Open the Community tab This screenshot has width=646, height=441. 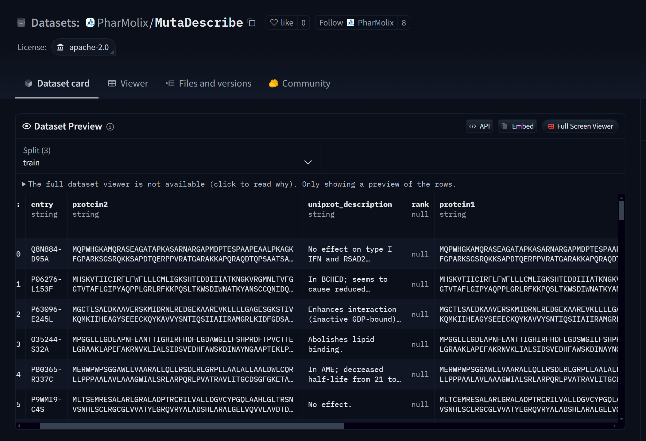coord(300,83)
